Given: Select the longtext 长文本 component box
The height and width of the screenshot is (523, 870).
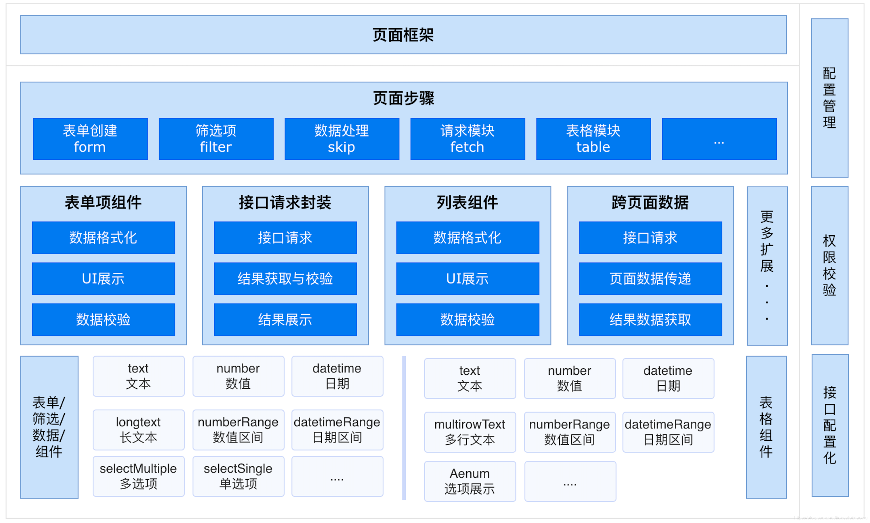Looking at the screenshot, I should [138, 430].
